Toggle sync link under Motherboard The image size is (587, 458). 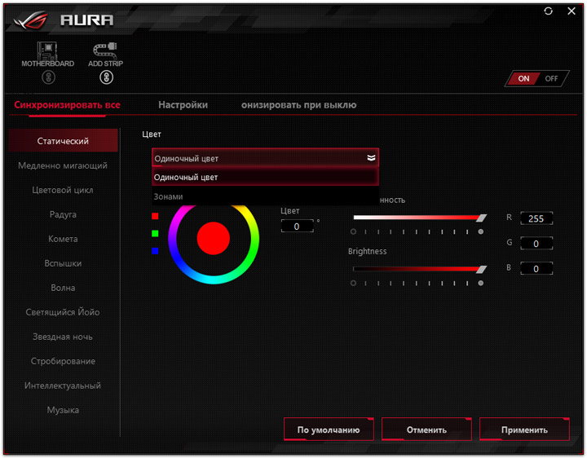pos(48,77)
